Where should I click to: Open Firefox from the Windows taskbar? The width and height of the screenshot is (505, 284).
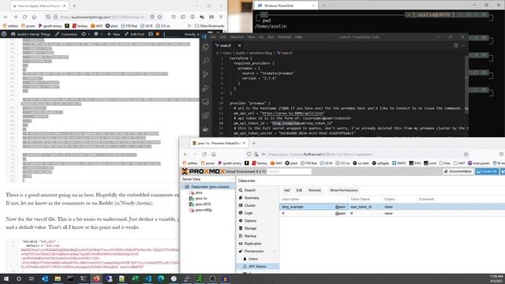pyautogui.click(x=96, y=278)
